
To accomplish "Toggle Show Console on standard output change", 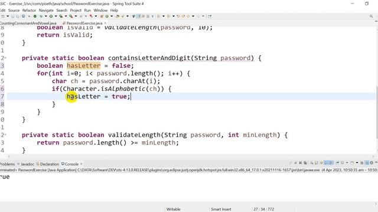I will click(x=326, y=163).
